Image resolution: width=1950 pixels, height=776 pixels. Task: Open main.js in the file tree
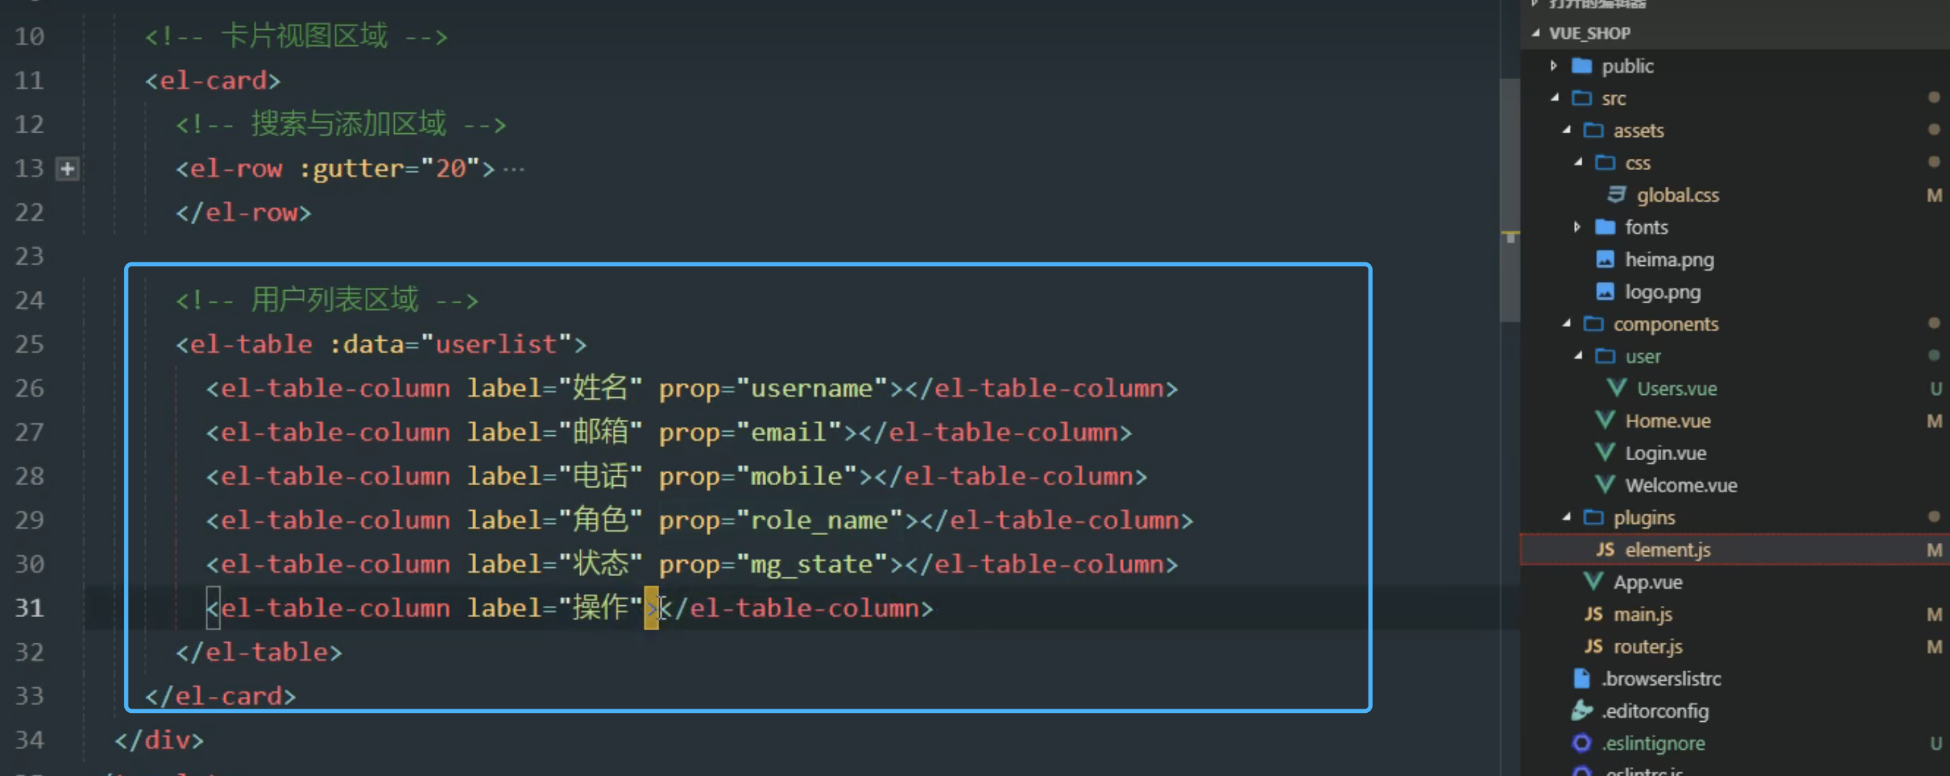pyautogui.click(x=1642, y=614)
